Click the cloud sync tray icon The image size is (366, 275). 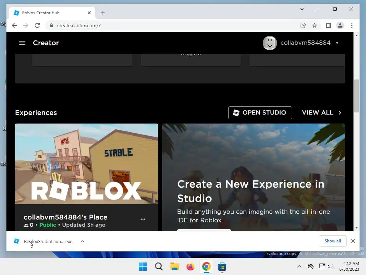pyautogui.click(x=311, y=266)
